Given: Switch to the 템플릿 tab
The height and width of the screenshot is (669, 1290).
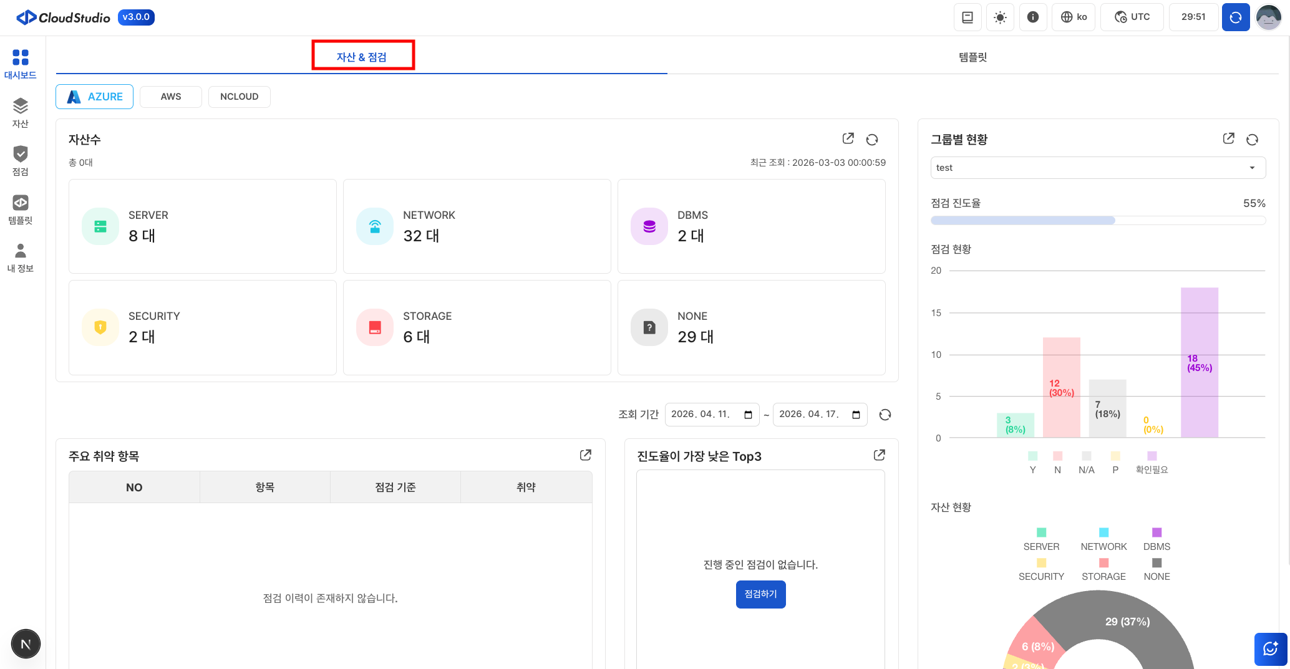Looking at the screenshot, I should 972,57.
